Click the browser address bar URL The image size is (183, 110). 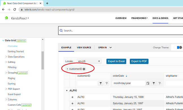(49, 10)
